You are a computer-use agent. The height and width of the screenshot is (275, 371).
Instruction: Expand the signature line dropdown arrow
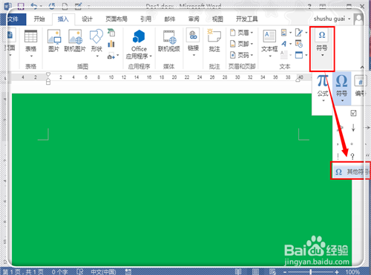click(x=306, y=33)
